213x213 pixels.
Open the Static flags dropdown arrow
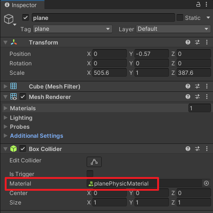(208, 18)
